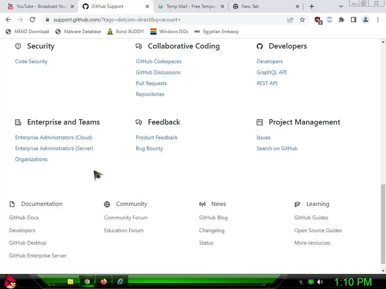Open Enterprise Administrators (Server) link
Screen dimensions: 386x289
coord(54,148)
